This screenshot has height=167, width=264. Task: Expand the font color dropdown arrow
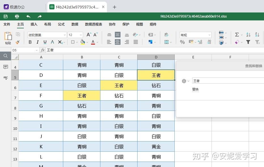tap(97, 43)
